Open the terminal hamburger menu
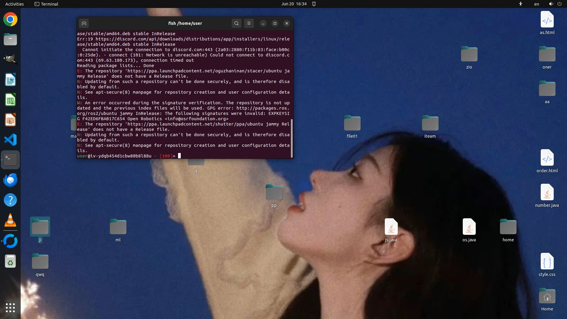The width and height of the screenshot is (567, 319). click(x=249, y=23)
